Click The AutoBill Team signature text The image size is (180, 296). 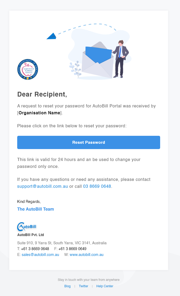pyautogui.click(x=35, y=209)
